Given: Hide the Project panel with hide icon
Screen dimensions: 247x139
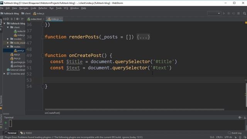Looking at the screenshot, I should tap(22, 19).
